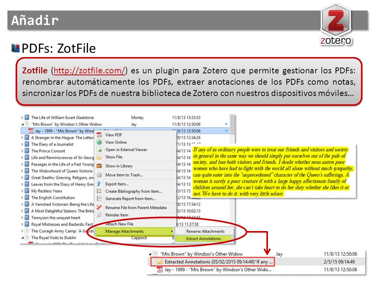The height and width of the screenshot is (281, 375).
Task: Click the Open in External Viewer icon
Action: coord(99,150)
